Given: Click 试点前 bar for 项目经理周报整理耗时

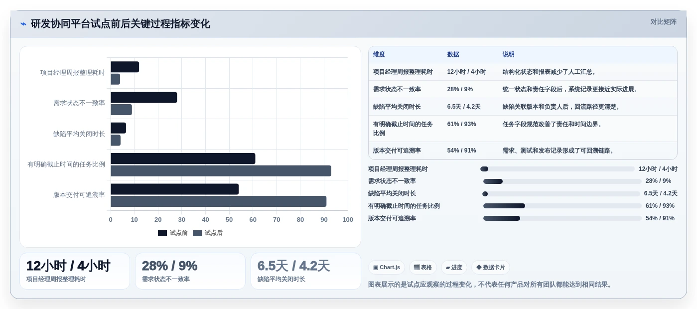Looking at the screenshot, I should pyautogui.click(x=125, y=67).
